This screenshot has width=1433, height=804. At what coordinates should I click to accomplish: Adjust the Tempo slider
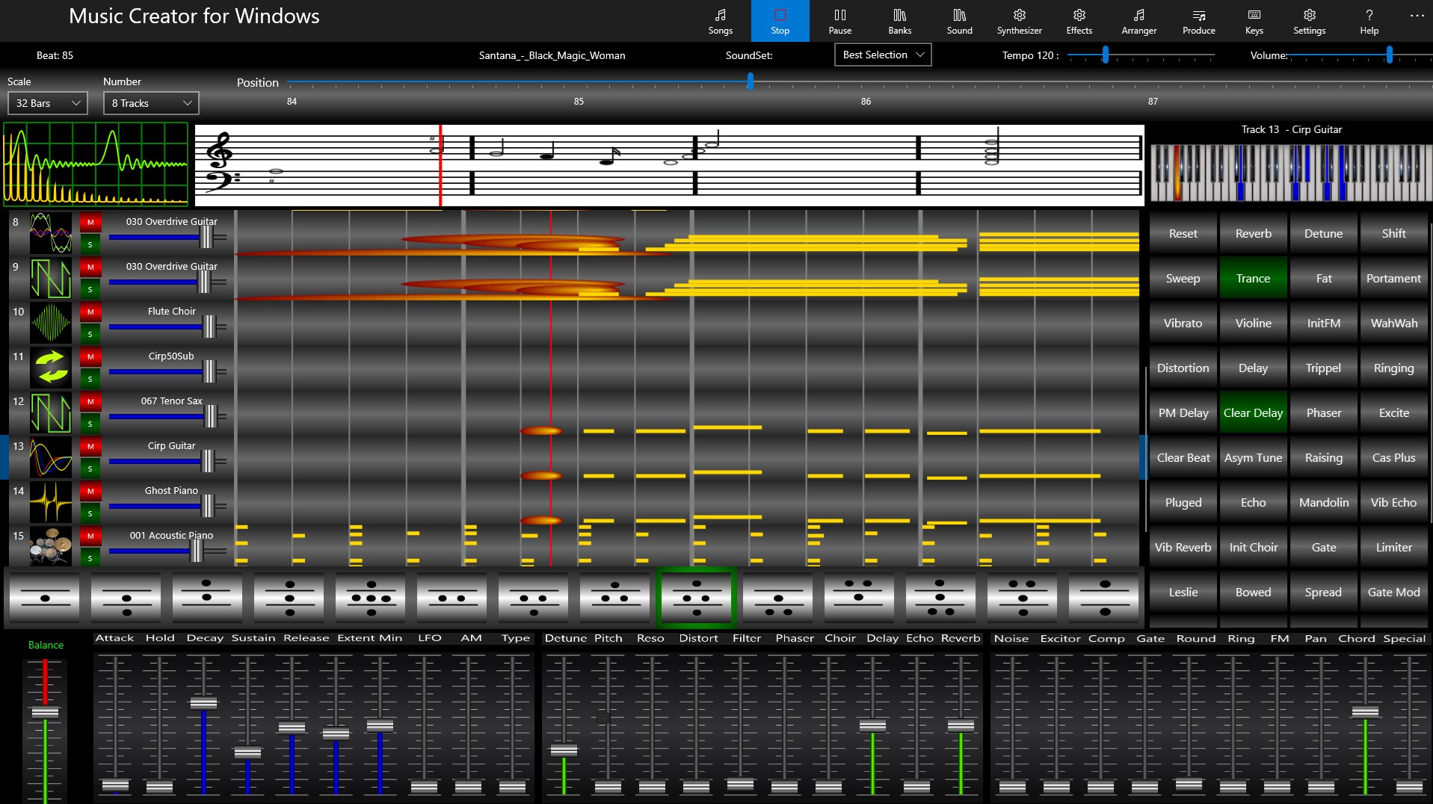(x=1105, y=55)
